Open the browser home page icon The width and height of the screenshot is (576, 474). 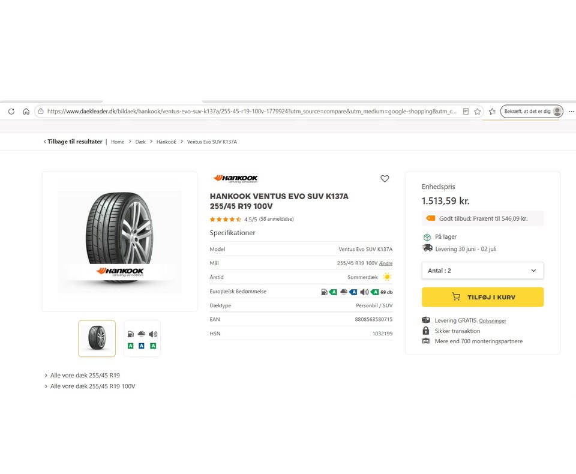(x=26, y=112)
